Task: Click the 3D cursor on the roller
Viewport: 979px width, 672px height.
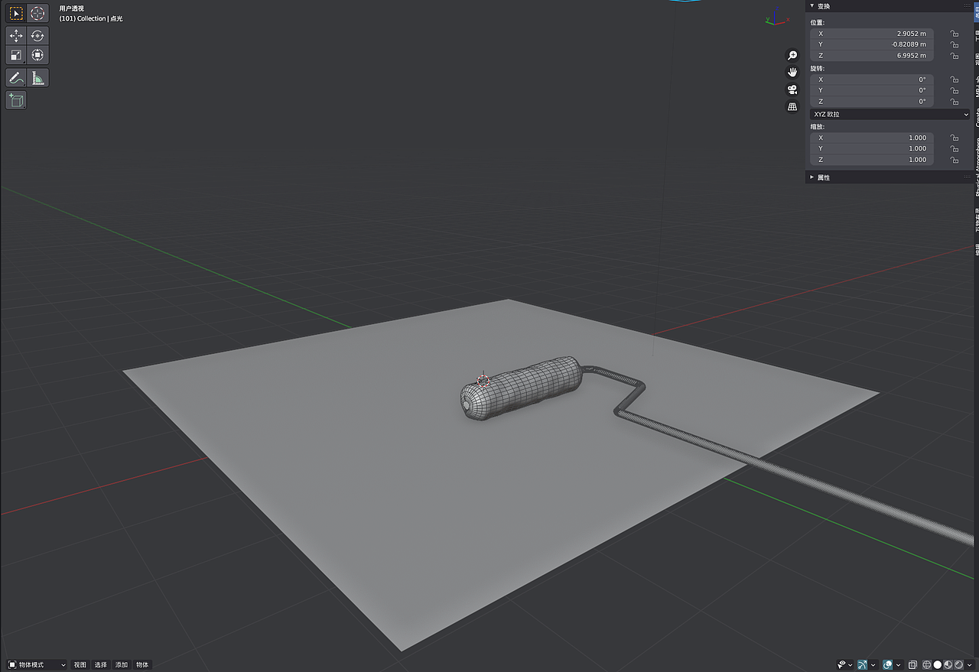Action: [483, 380]
